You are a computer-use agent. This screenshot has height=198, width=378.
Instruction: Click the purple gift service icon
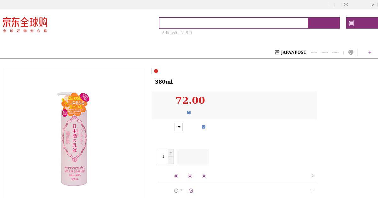point(204,176)
